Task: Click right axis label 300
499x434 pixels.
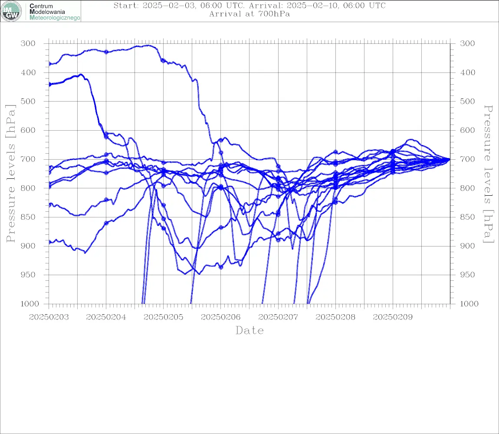Action: [x=467, y=43]
